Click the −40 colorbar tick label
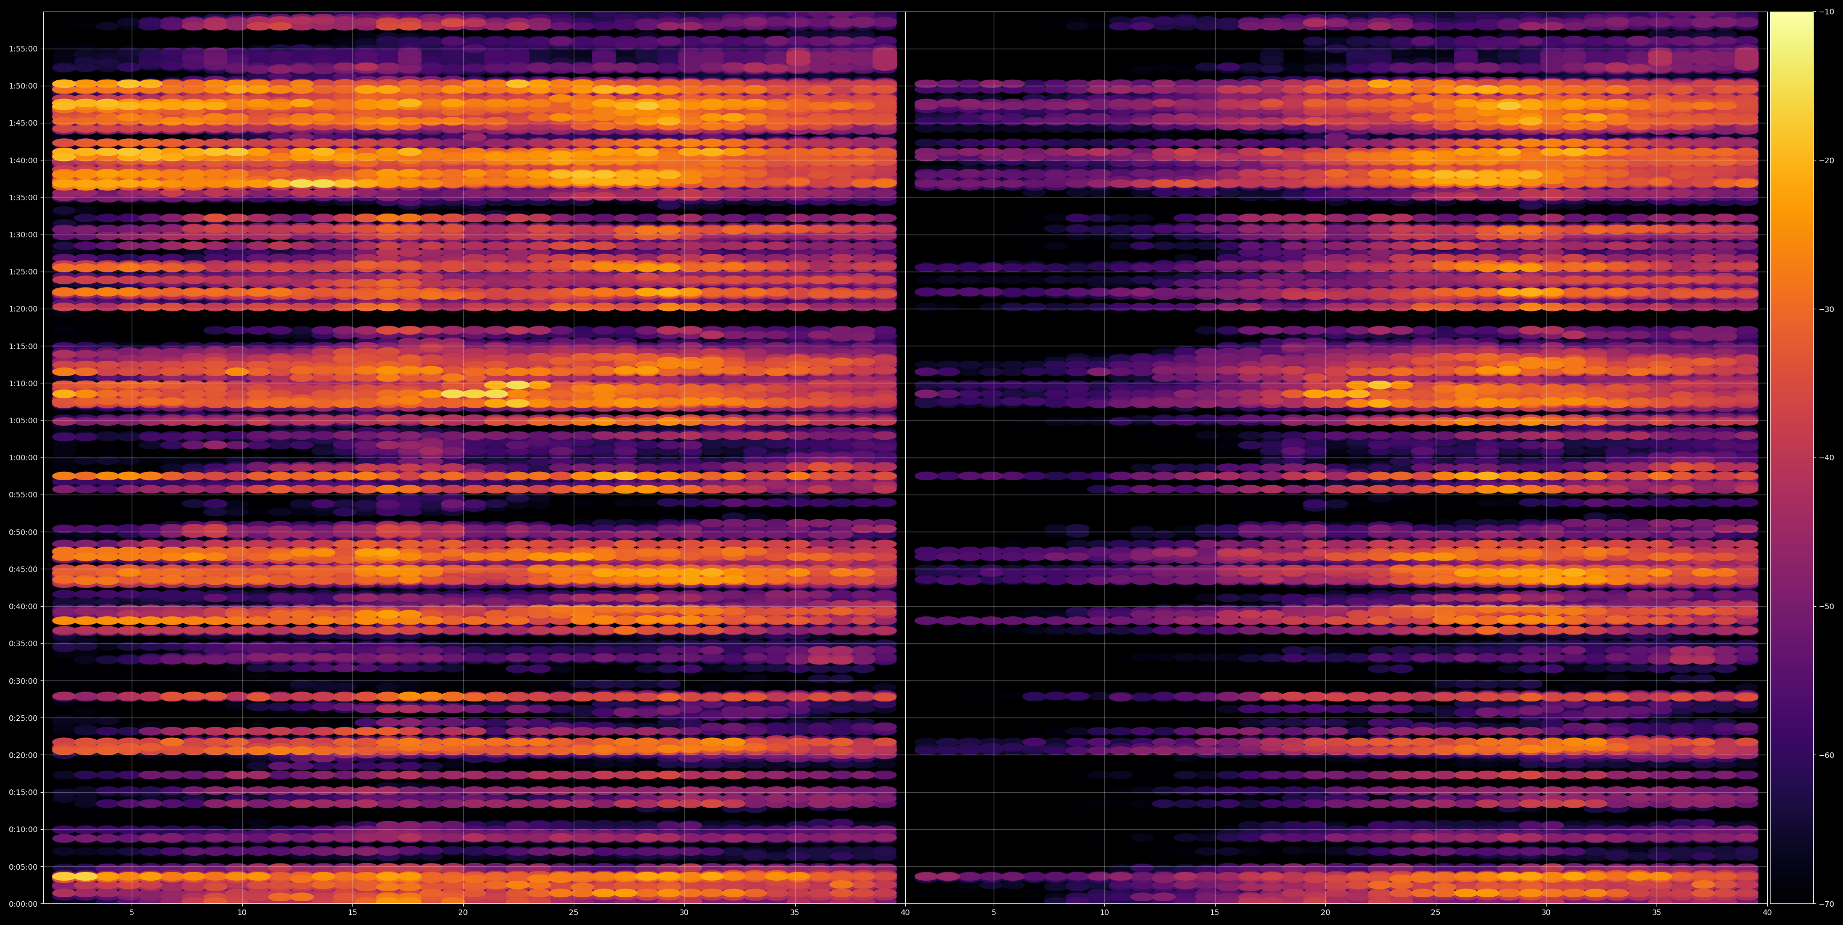 point(1826,458)
